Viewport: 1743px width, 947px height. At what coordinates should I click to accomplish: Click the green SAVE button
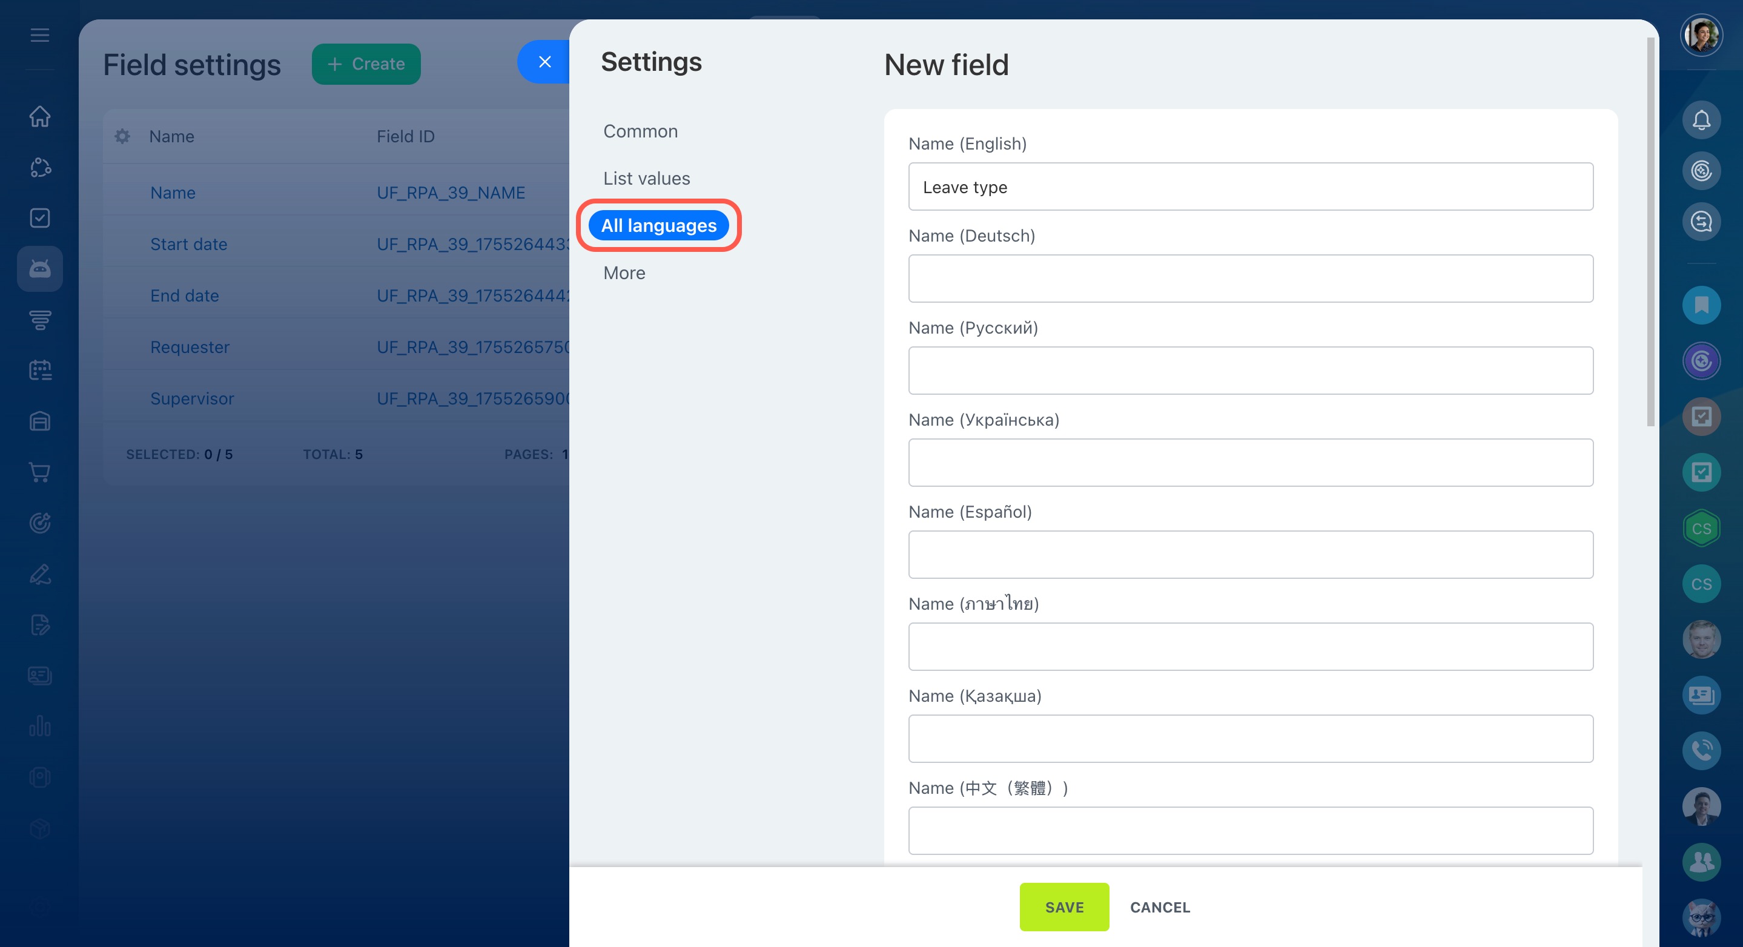[1063, 907]
